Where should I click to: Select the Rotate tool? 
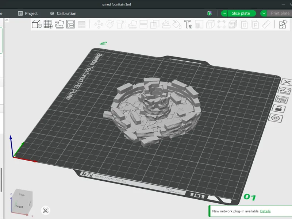[x=110, y=24]
